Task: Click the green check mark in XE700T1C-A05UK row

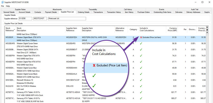Action: tap(141, 92)
